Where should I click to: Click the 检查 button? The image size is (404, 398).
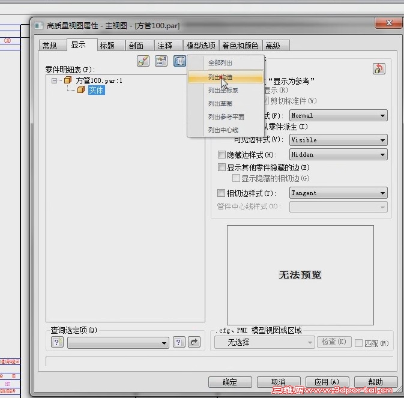[334, 342]
